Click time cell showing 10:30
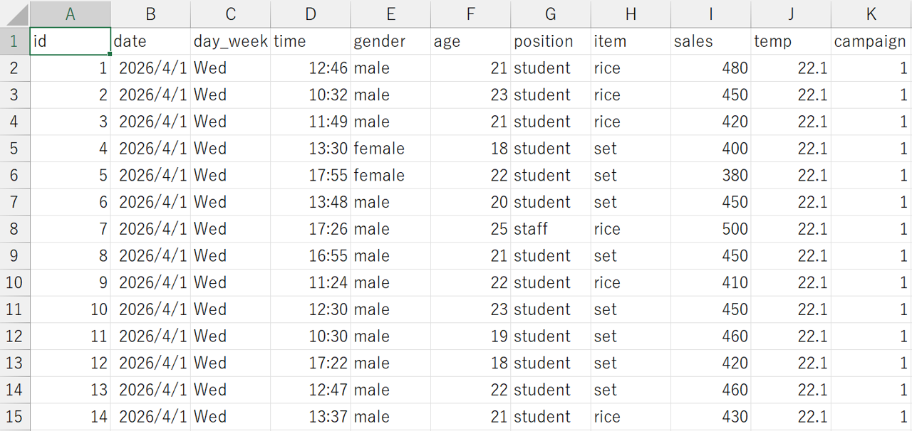912x431 pixels. [310, 336]
